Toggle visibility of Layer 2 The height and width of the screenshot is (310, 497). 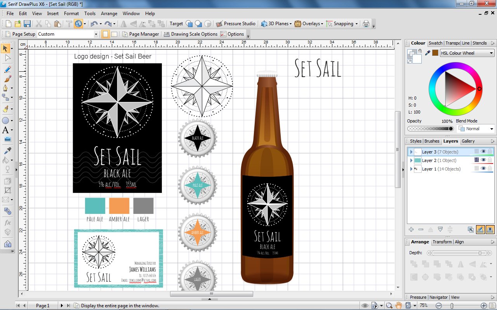click(x=483, y=160)
